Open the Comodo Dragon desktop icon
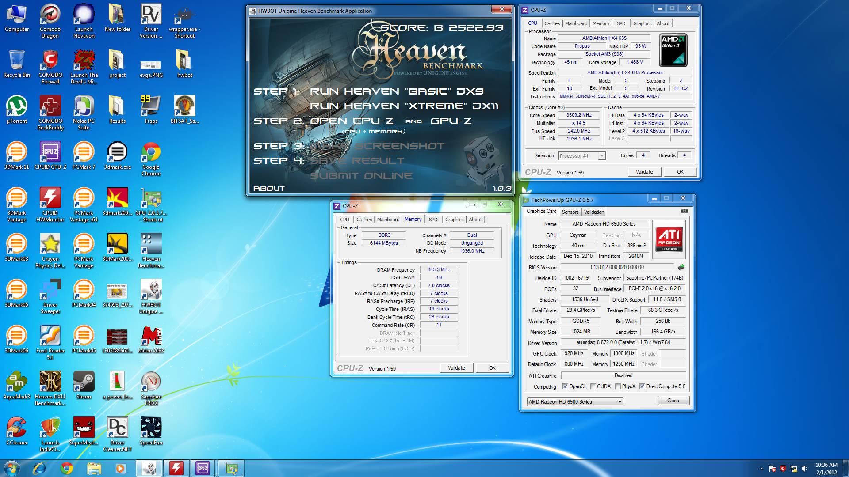The height and width of the screenshot is (477, 849). 50,21
